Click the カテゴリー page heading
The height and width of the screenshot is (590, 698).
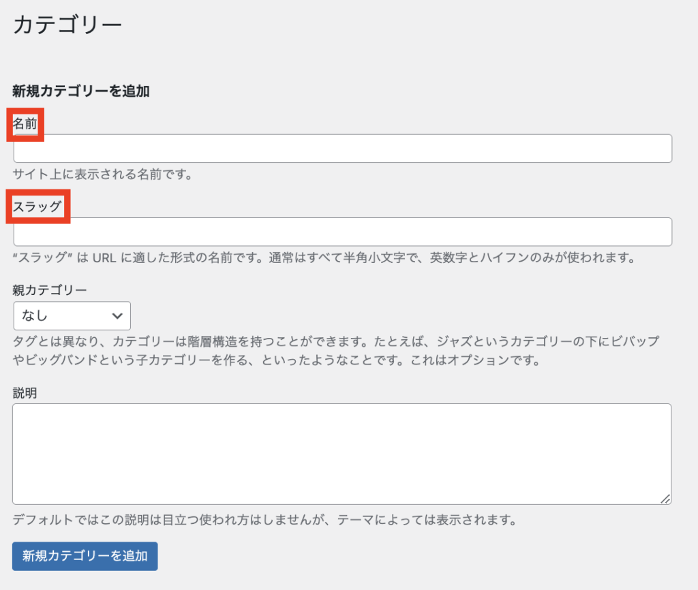click(67, 25)
